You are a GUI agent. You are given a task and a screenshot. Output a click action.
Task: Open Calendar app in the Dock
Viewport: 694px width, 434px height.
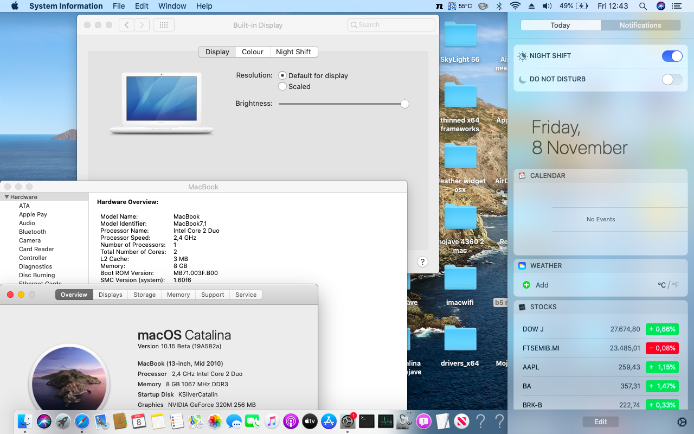(139, 421)
